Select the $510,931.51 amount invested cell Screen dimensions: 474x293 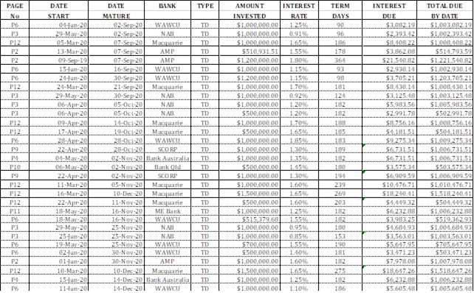click(x=250, y=52)
